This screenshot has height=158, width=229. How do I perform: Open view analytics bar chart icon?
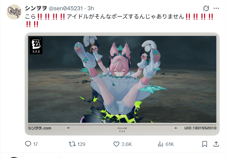pyautogui.click(x=160, y=144)
